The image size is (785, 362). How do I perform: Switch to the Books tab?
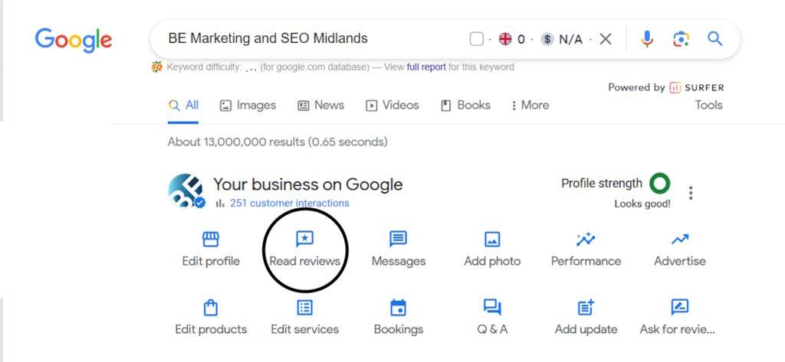465,106
